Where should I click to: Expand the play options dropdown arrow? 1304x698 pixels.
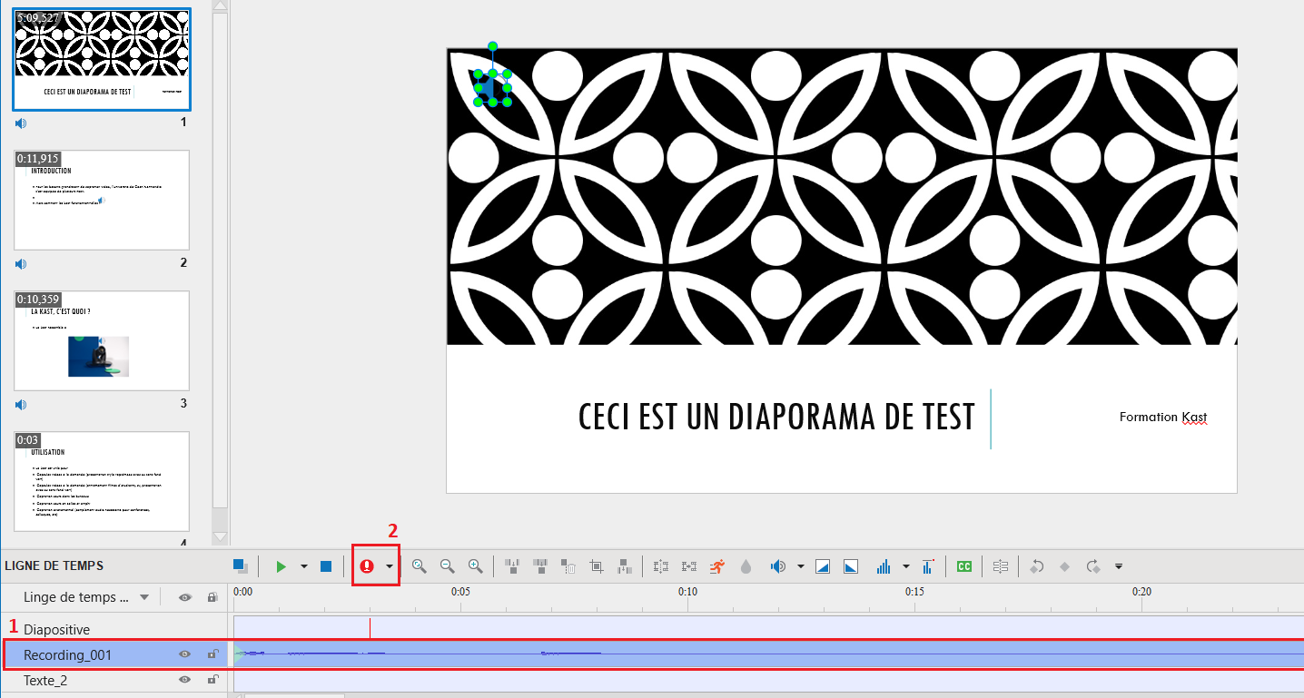coord(303,566)
